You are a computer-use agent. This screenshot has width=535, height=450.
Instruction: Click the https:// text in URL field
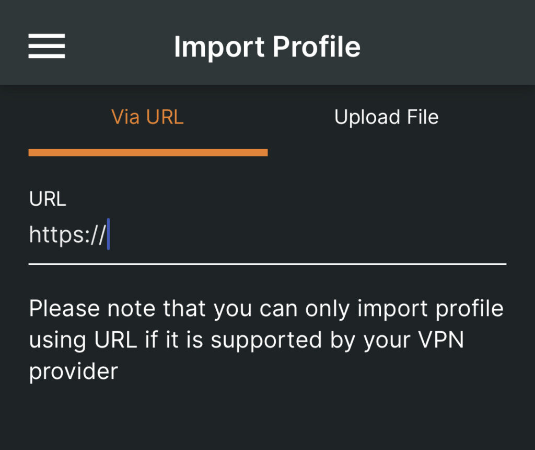[67, 235]
